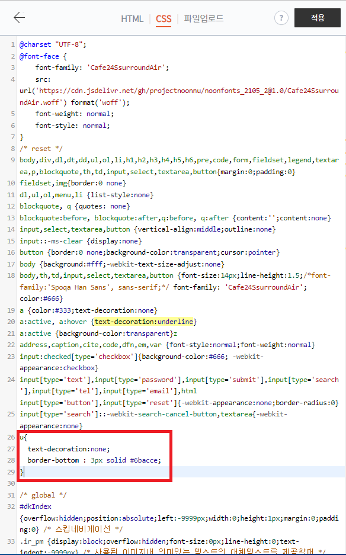Viewport: 346px width, 555px height.
Task: Click line number 30 in the gutter
Action: (11, 483)
